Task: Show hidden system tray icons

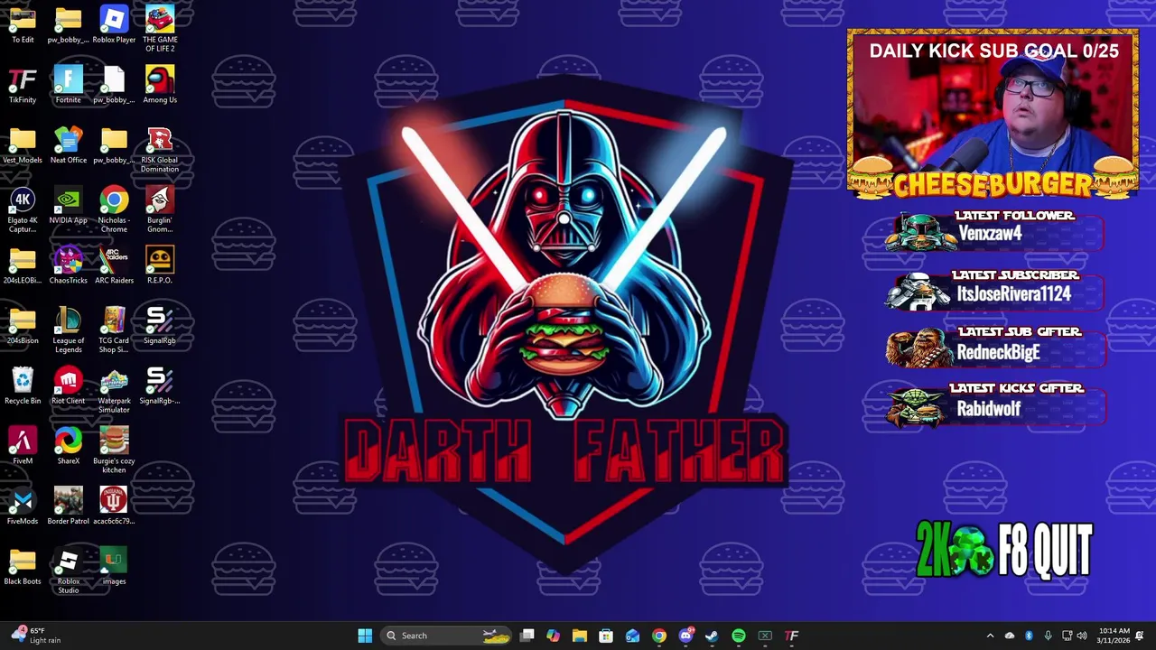Action: (990, 636)
